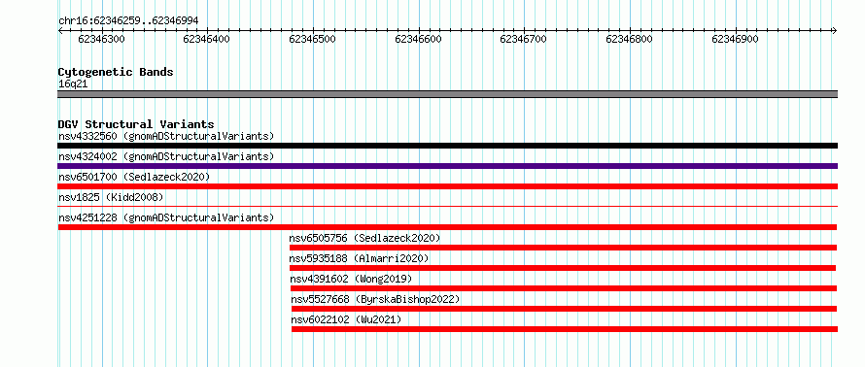Click ruler position 62346800
The height and width of the screenshot is (367, 865).
coord(630,39)
